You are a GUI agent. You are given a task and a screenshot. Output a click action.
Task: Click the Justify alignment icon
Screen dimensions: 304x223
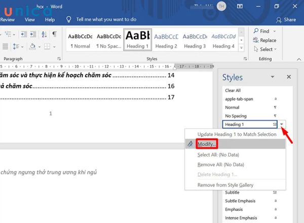(x=4, y=47)
